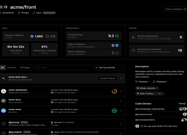Switch to the Packages tab

[x=25, y=67]
